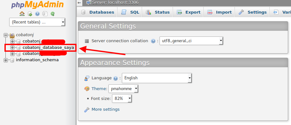291x125 pixels.
Task: Open the 82% font size dropdown
Action: [122, 99]
